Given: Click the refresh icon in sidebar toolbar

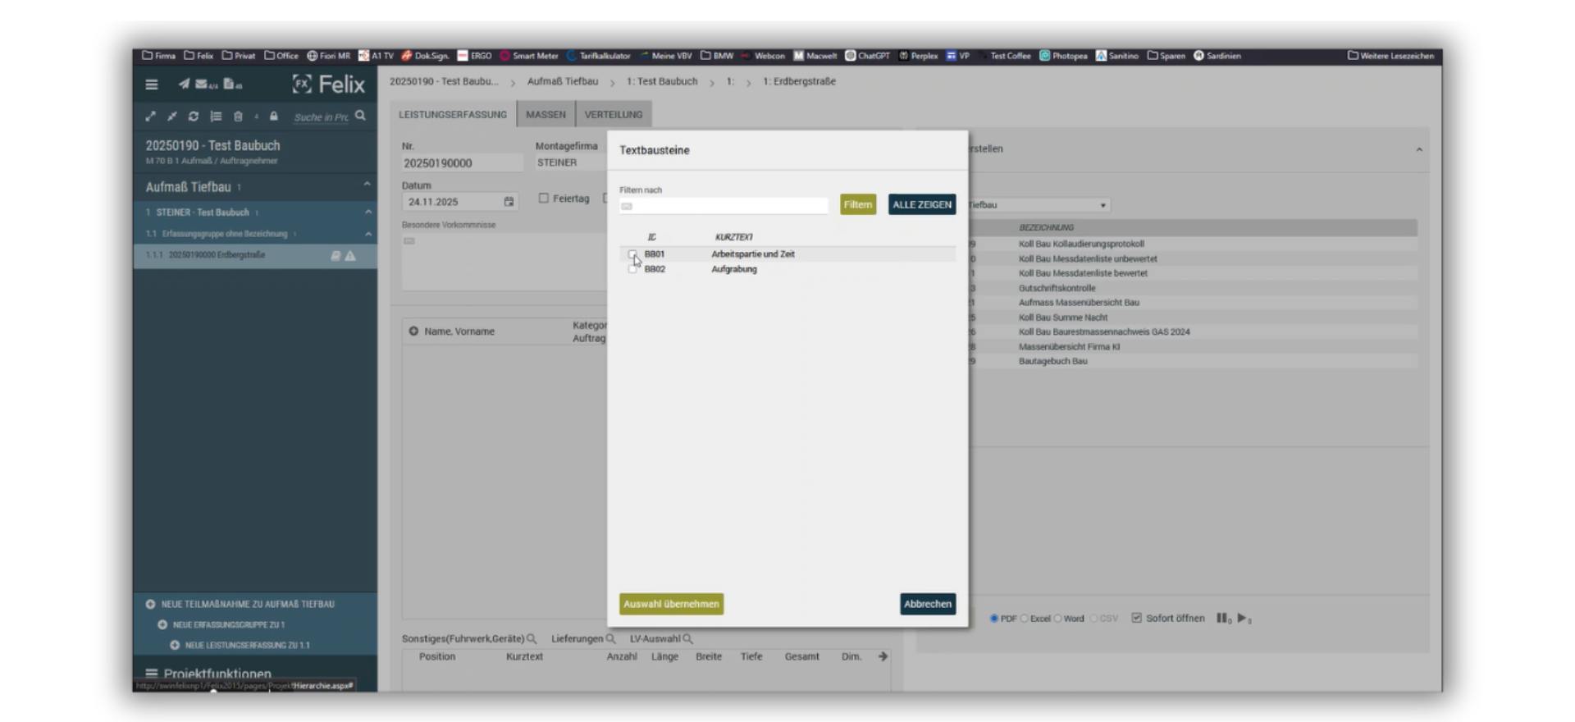Looking at the screenshot, I should (x=194, y=117).
